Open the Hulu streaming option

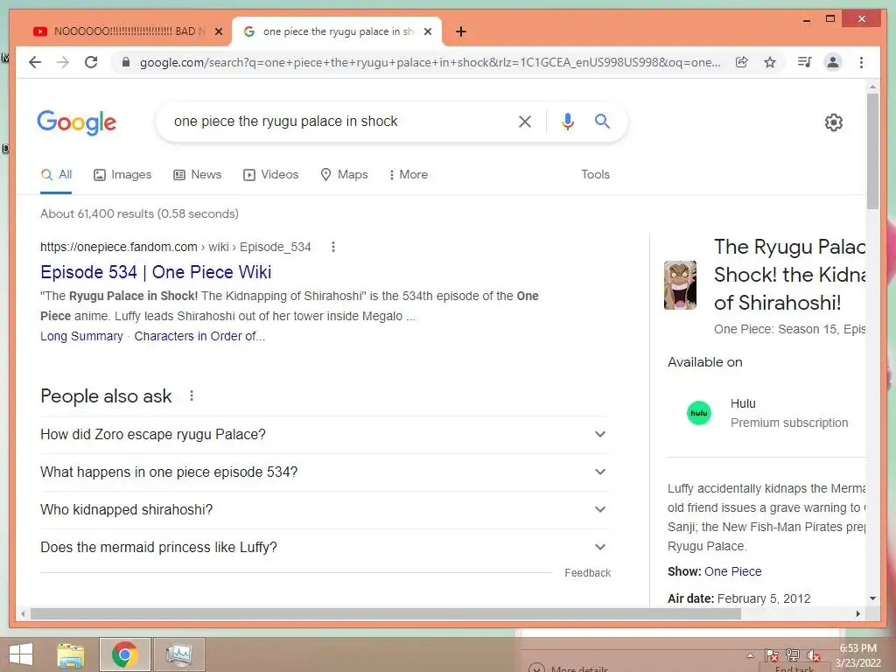tap(766, 413)
